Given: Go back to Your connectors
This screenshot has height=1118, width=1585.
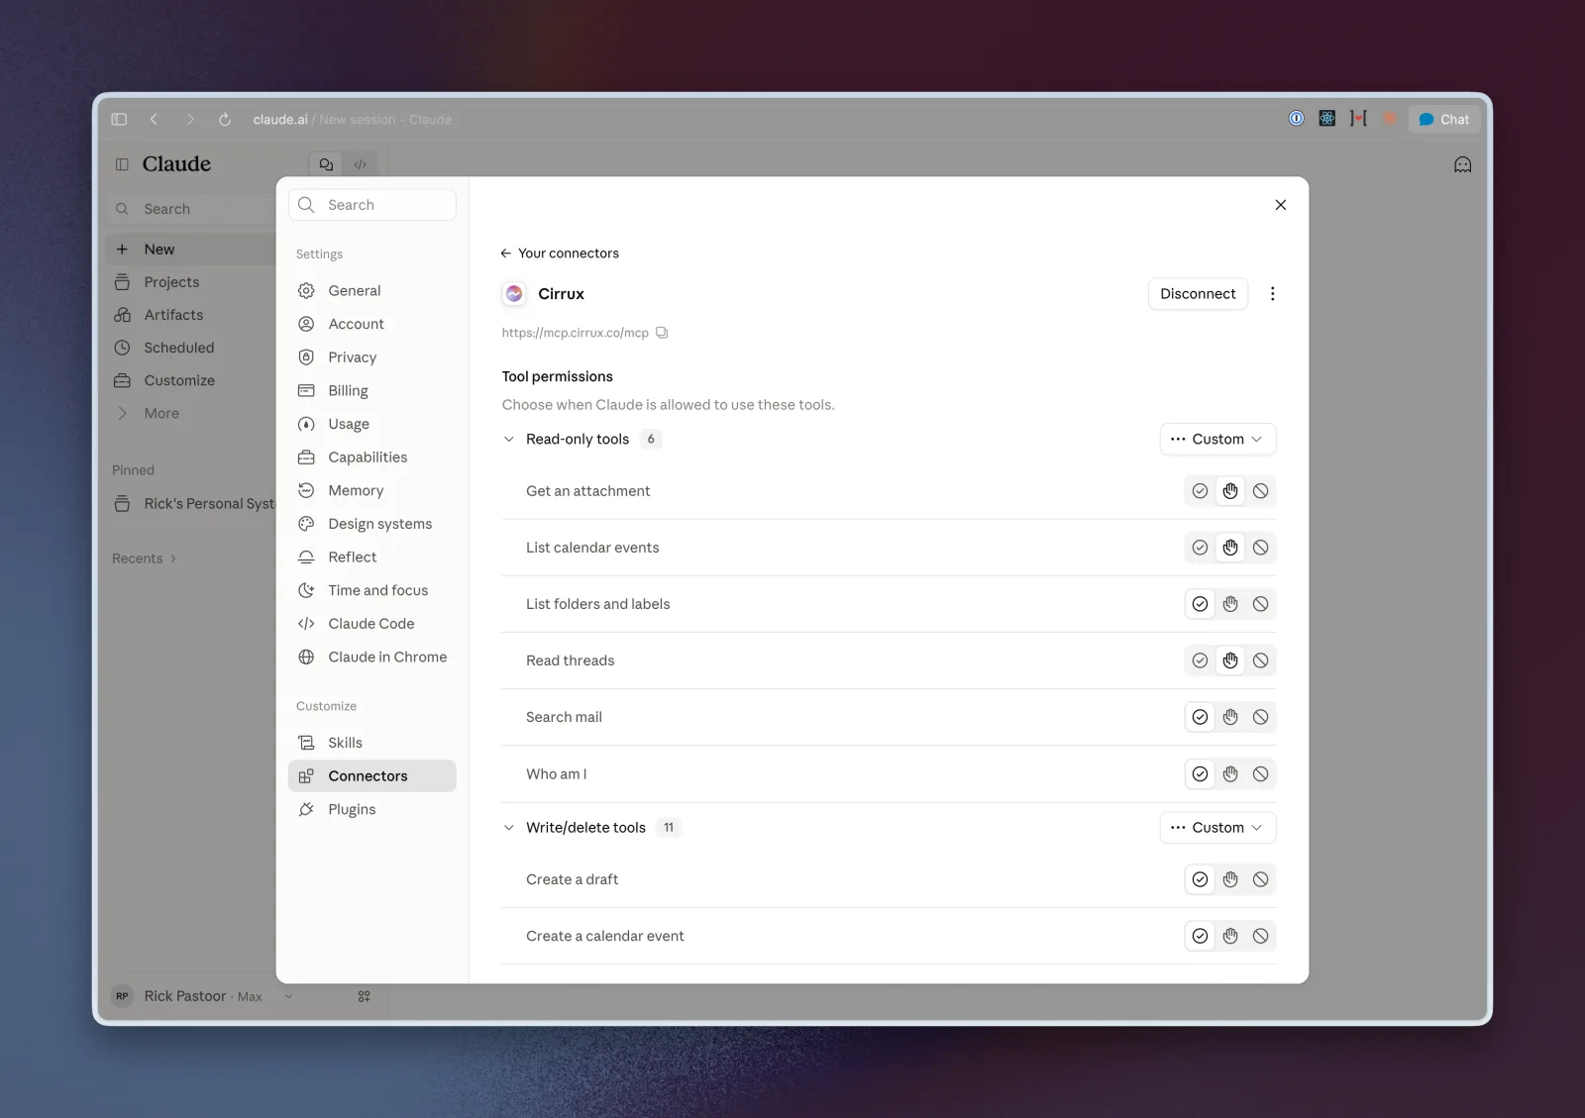Looking at the screenshot, I should [560, 254].
